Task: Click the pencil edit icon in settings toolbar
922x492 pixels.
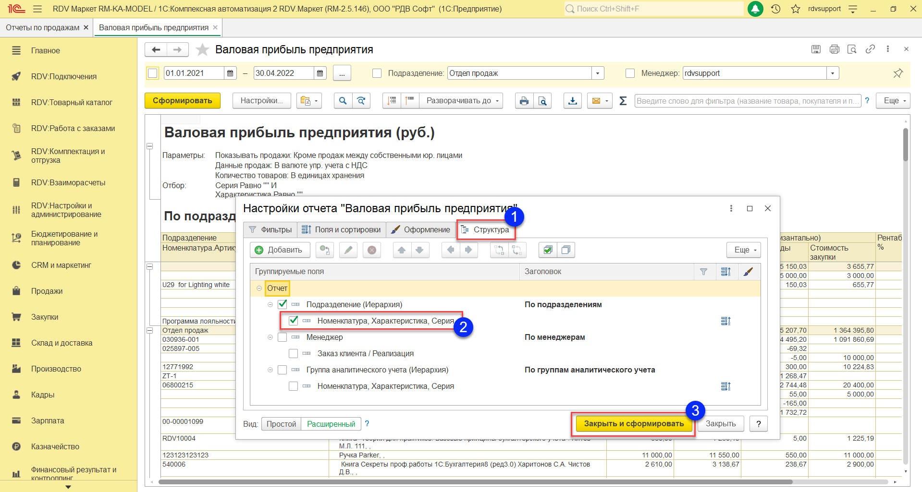Action: 348,250
